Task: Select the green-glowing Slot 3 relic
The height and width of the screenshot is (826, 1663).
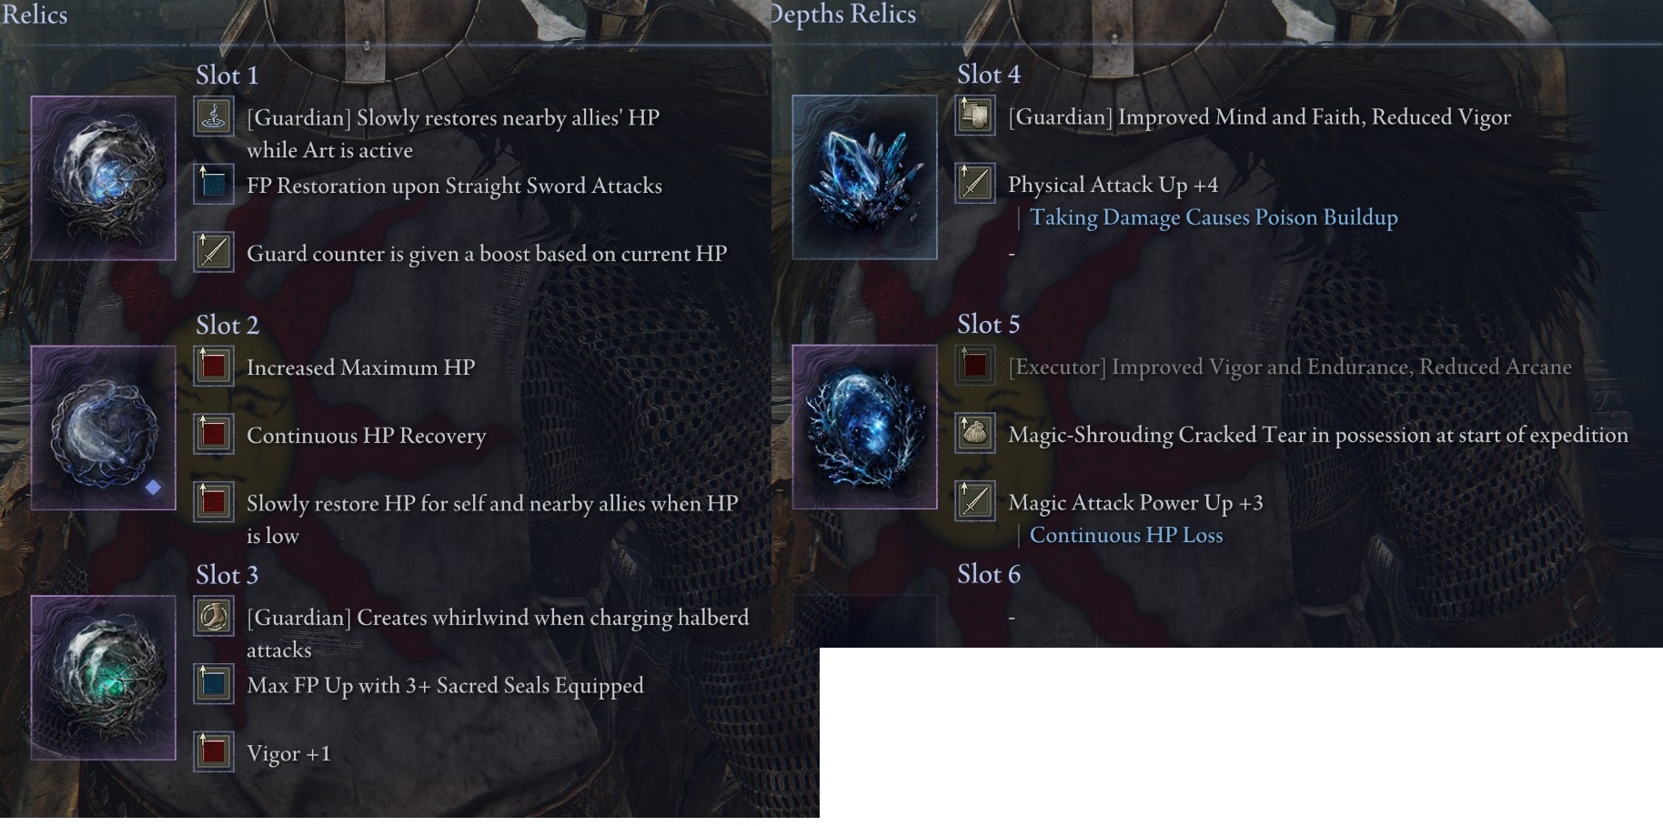Action: pos(104,678)
